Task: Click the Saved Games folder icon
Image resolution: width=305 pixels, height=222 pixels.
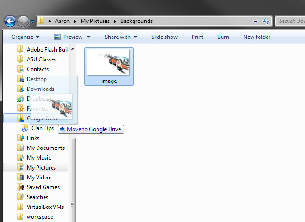Action: (21, 187)
